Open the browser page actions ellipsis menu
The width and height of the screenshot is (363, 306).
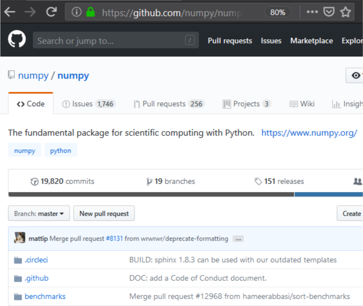(312, 12)
